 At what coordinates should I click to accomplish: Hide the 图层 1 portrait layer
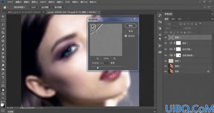165,66
